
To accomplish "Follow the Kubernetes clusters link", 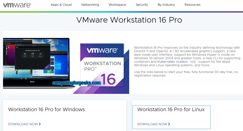I will point(172,62).
